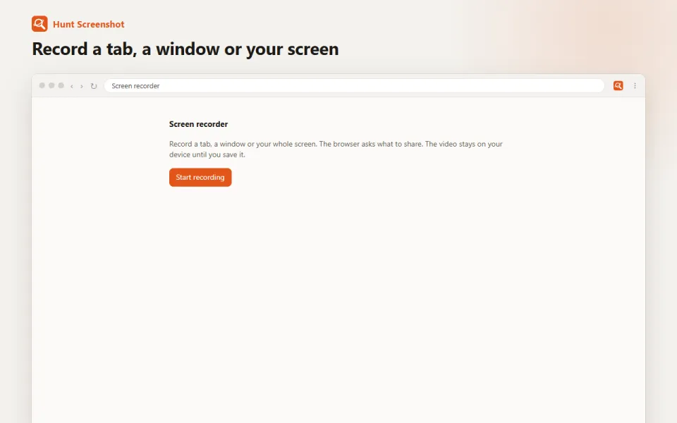Click the description paragraph starting "Record a tab, a window or your whole"
Image resolution: width=677 pixels, height=423 pixels.
[336, 149]
